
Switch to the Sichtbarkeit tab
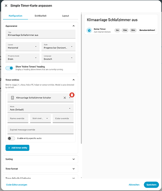[40, 16]
